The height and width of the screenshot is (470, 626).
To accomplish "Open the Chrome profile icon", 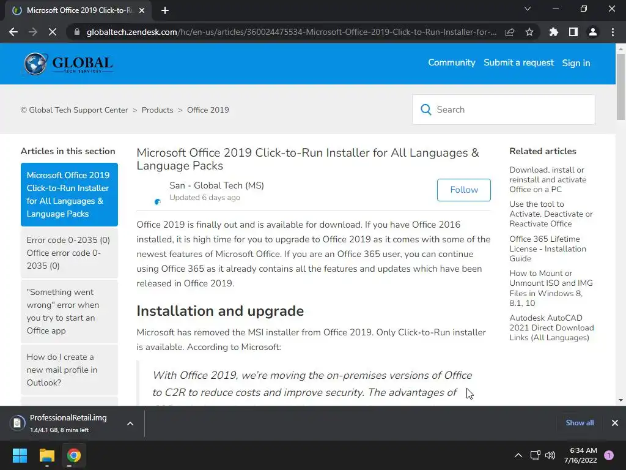I will tap(593, 32).
